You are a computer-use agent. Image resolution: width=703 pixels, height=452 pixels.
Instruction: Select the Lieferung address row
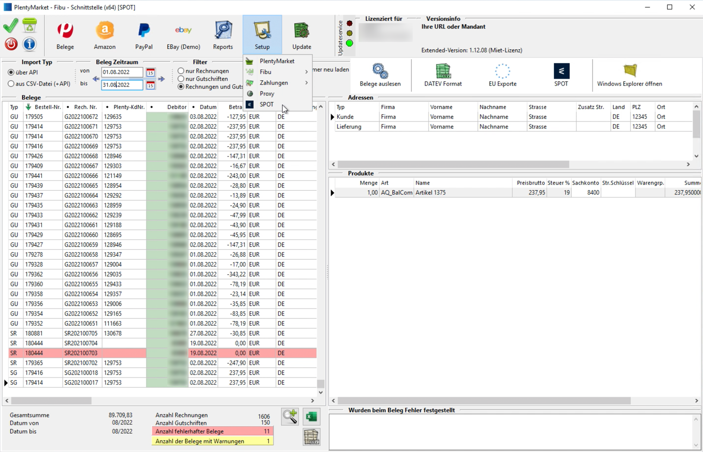point(514,127)
